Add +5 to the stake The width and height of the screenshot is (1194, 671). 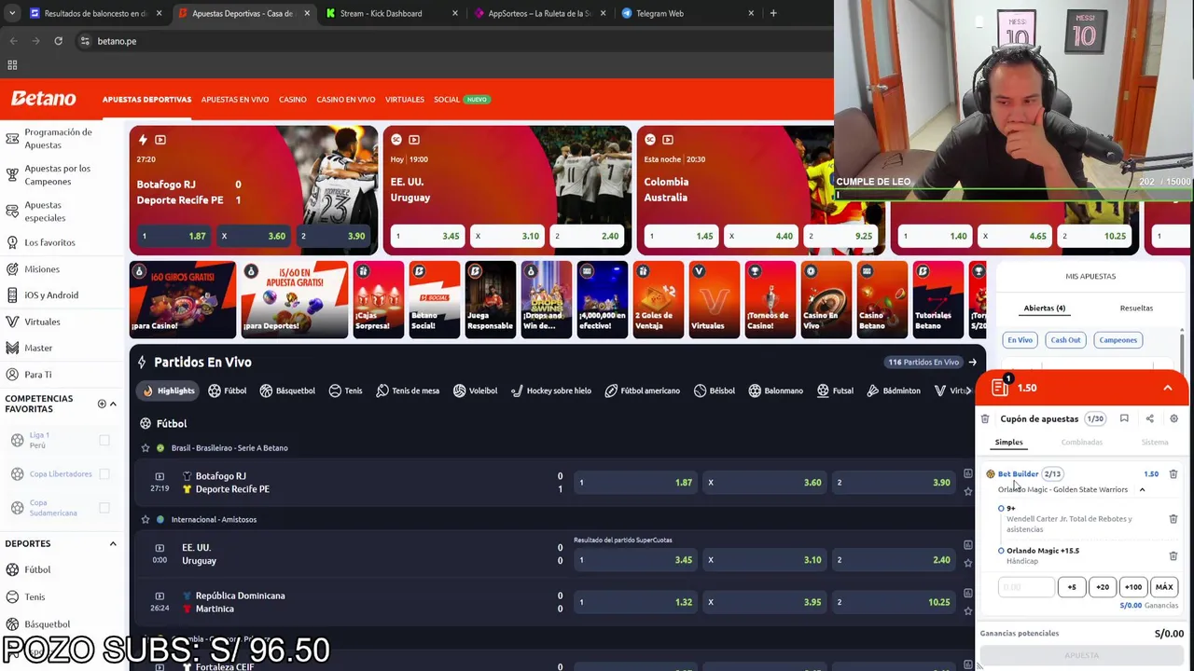[1072, 587]
